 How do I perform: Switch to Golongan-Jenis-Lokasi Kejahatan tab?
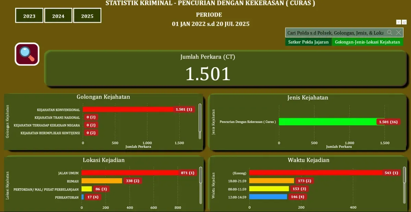(368, 42)
